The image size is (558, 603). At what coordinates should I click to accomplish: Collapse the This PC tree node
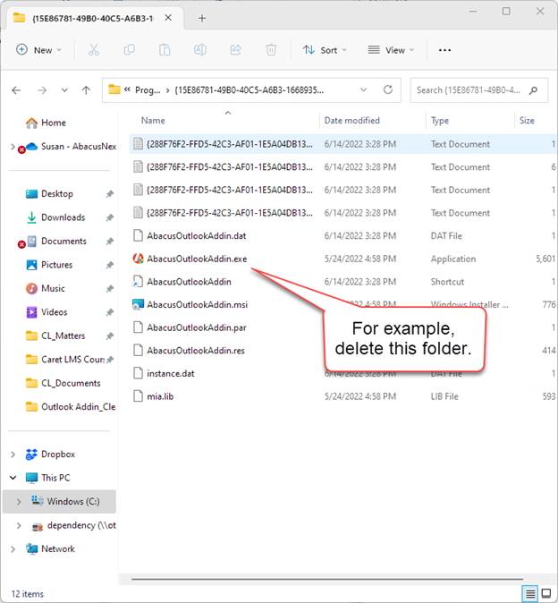(x=13, y=478)
